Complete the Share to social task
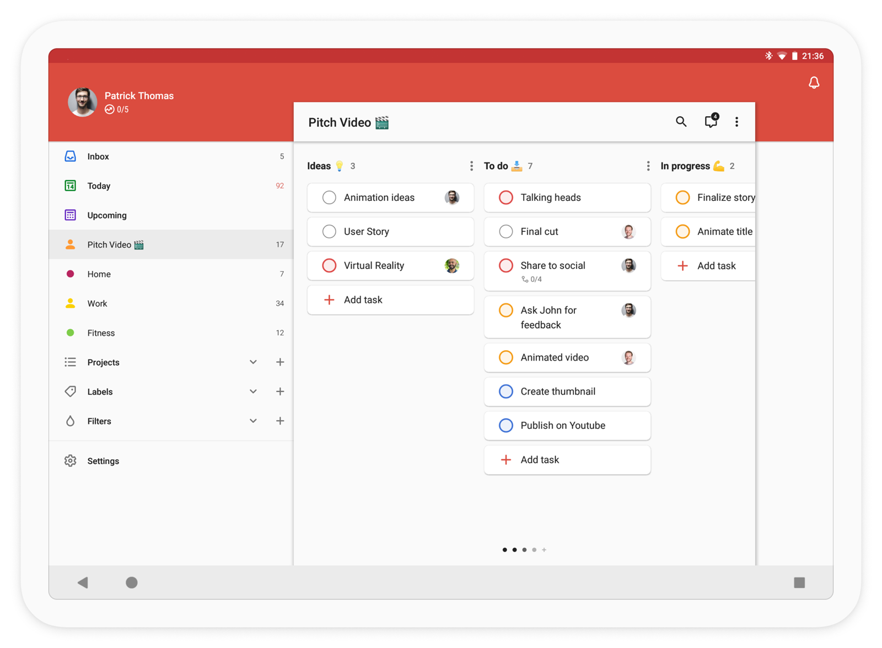The height and width of the screenshot is (648, 882). 505,265
